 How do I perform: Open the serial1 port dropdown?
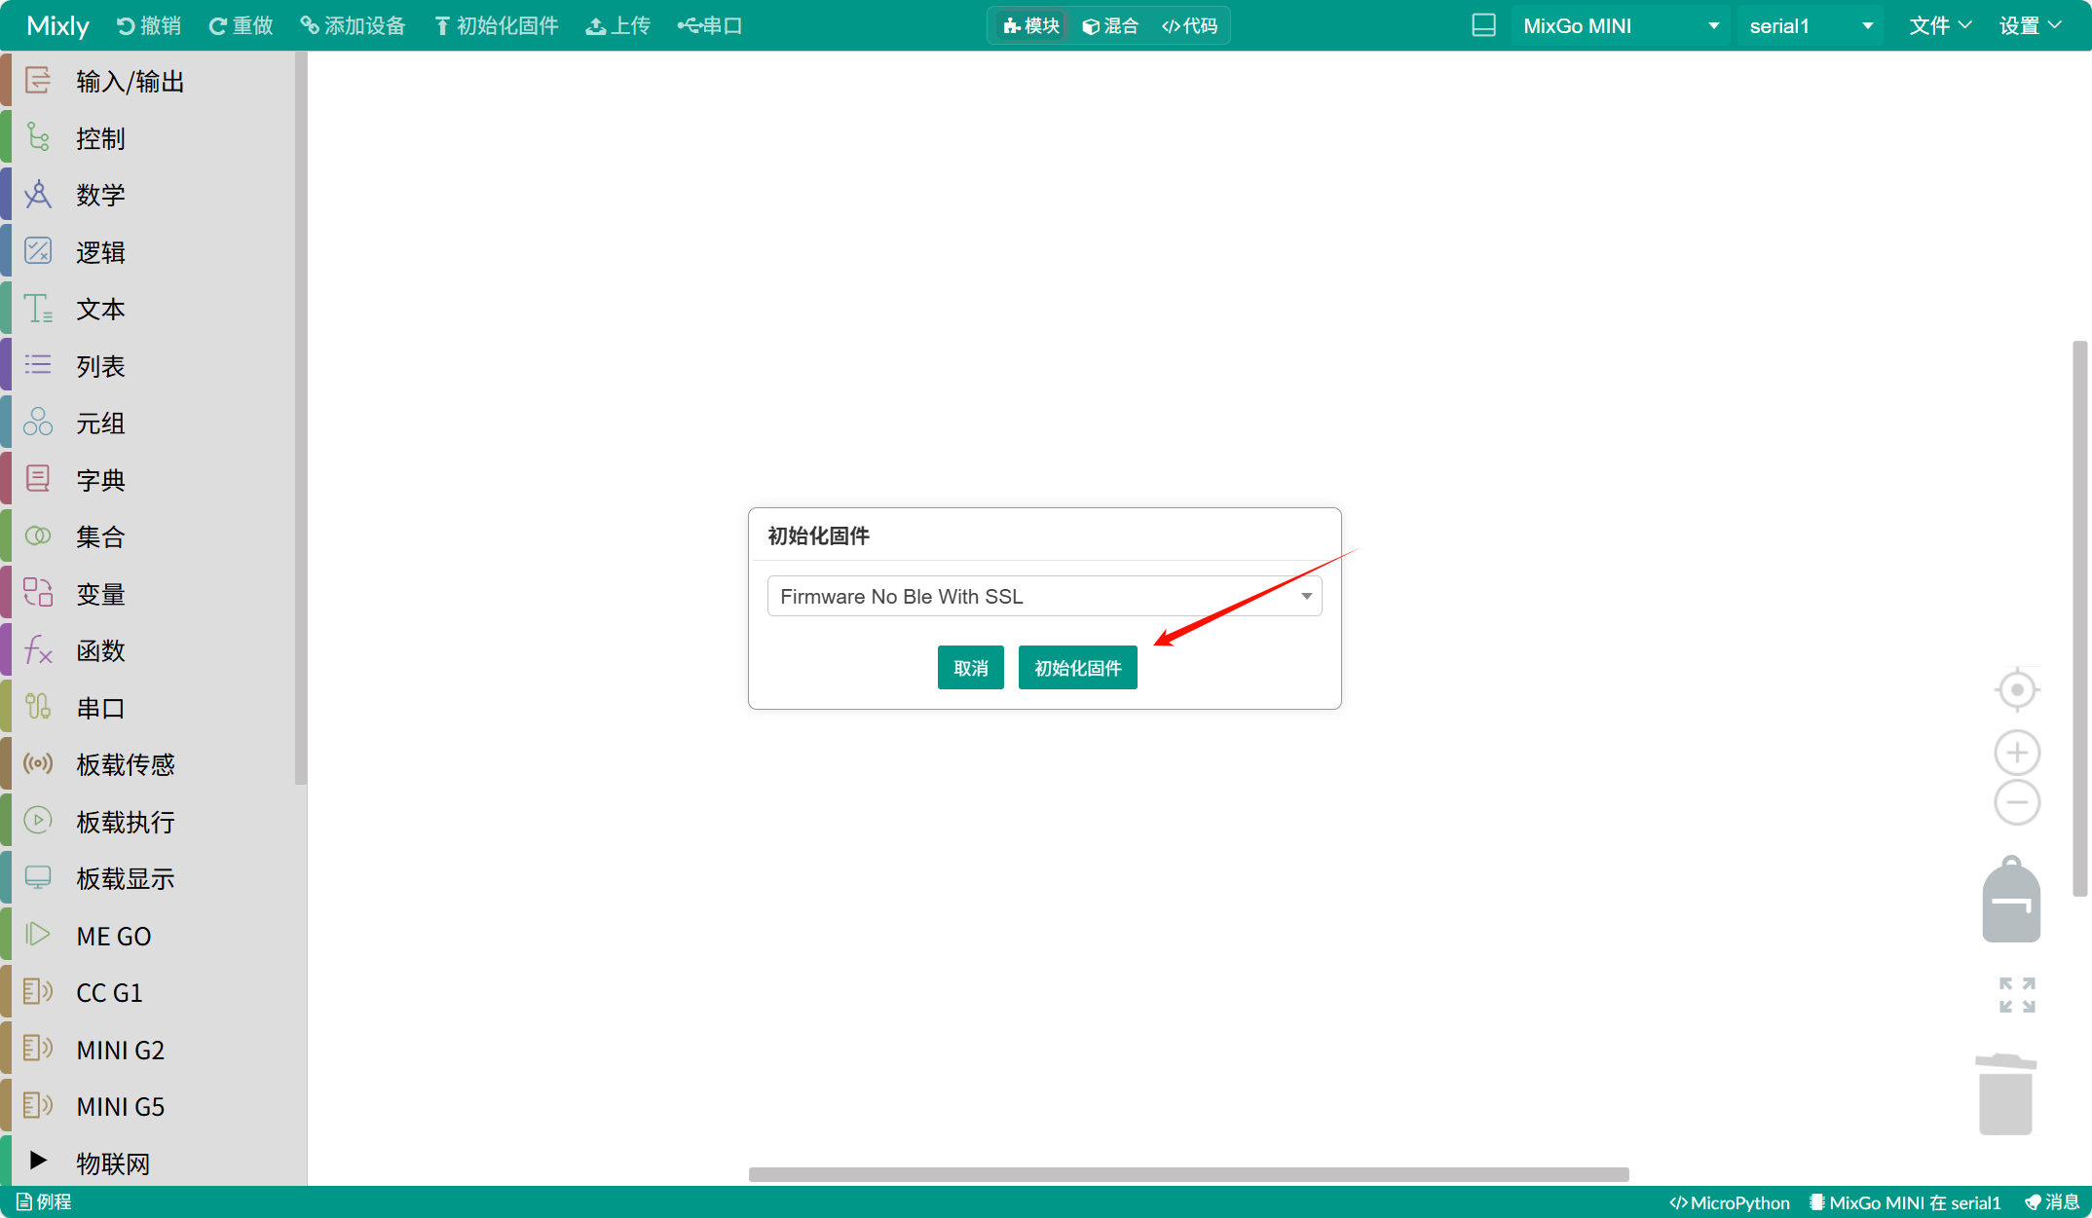tap(1811, 25)
